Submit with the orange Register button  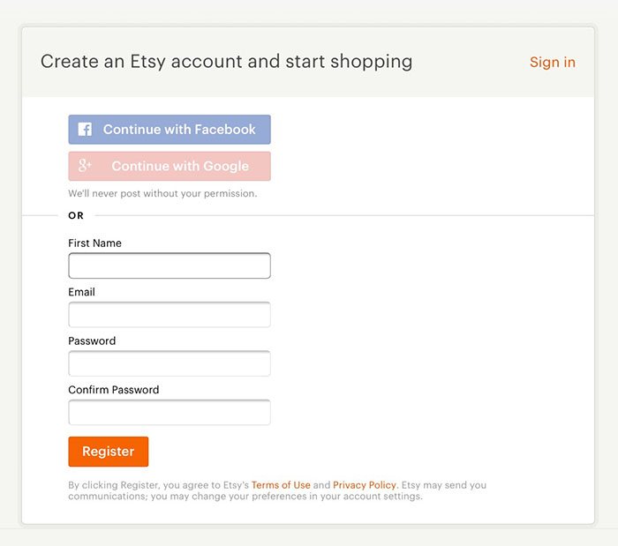coord(109,452)
